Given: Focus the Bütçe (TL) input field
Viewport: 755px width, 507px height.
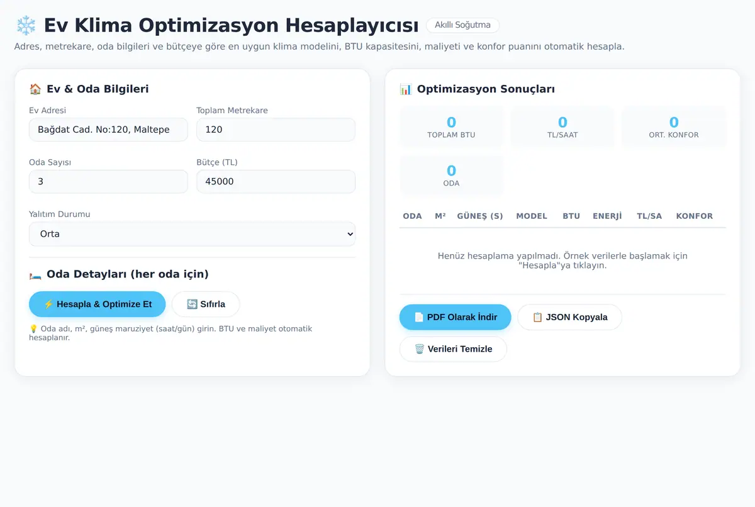Looking at the screenshot, I should [x=276, y=182].
